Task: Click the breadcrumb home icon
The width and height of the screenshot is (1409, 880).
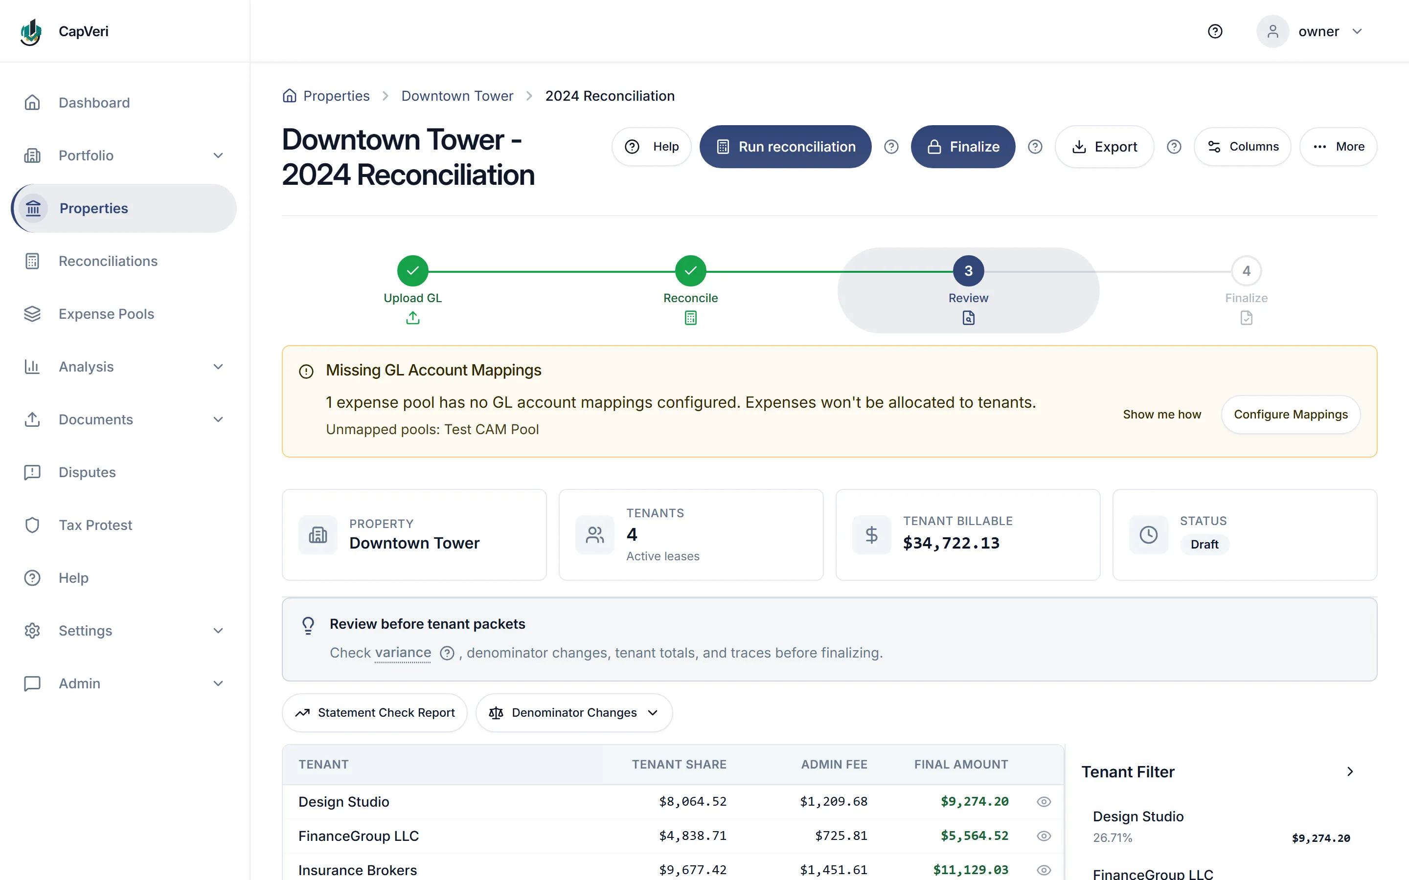Action: [289, 95]
